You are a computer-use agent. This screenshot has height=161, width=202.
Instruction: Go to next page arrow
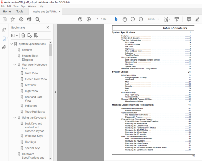tap(89, 19)
